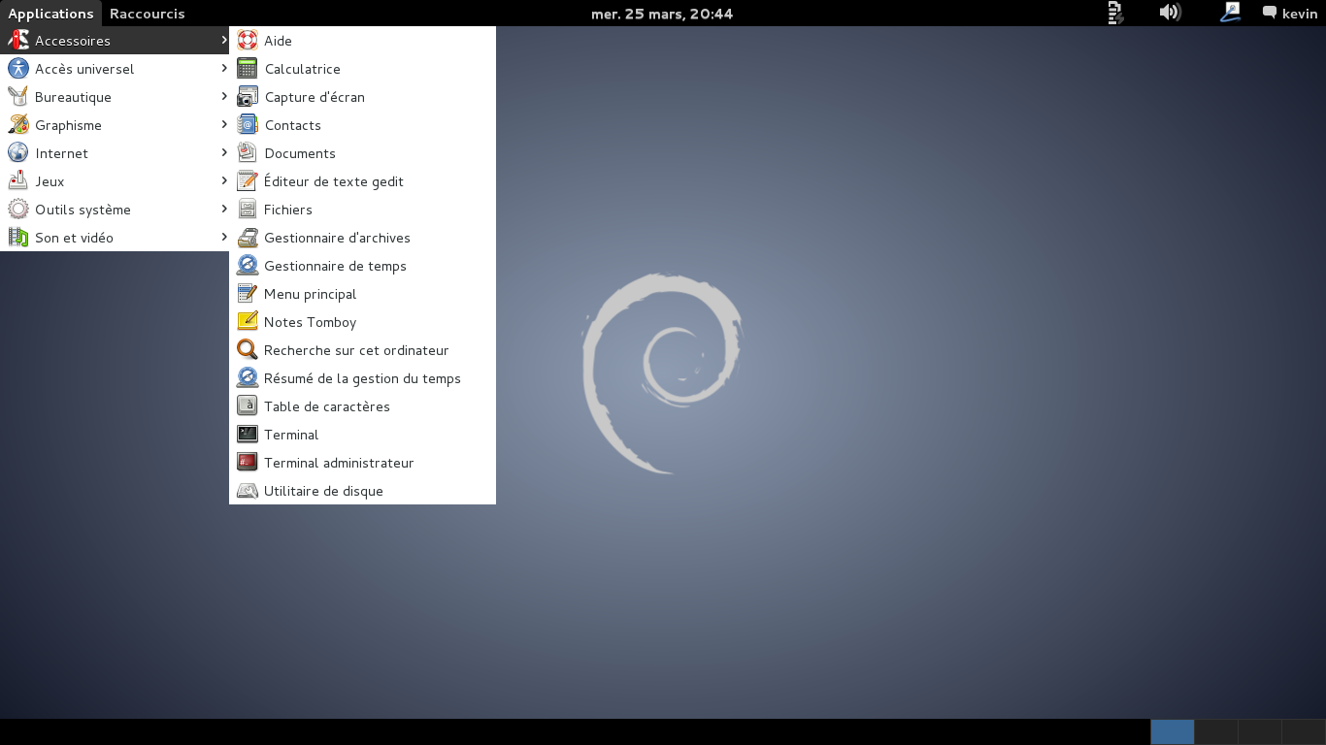1326x745 pixels.
Task: Expand the Outils système submenu arrow
Action: pos(224,209)
